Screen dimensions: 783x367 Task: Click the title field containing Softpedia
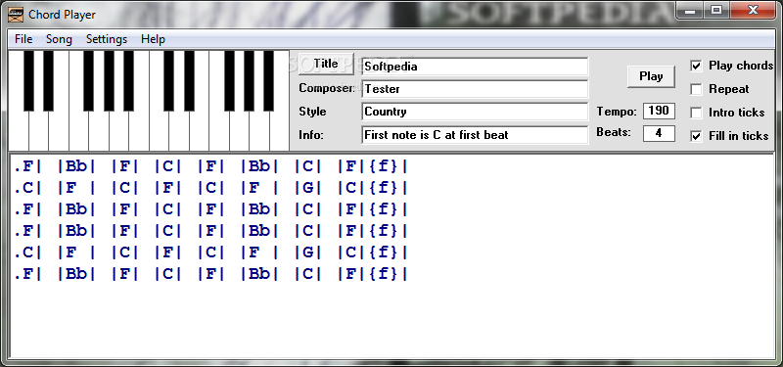point(475,67)
